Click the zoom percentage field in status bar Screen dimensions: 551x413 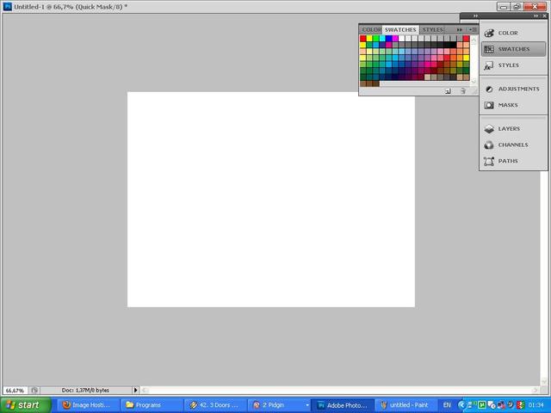(x=15, y=390)
